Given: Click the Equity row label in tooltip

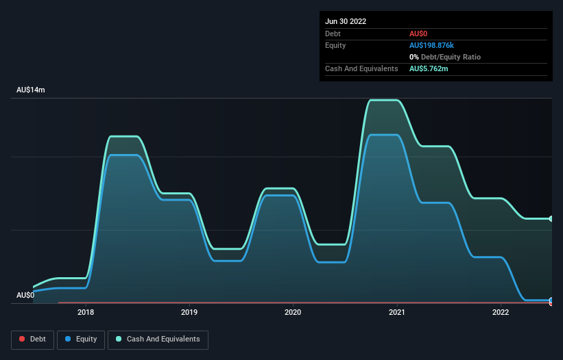Looking at the screenshot, I should pos(335,45).
